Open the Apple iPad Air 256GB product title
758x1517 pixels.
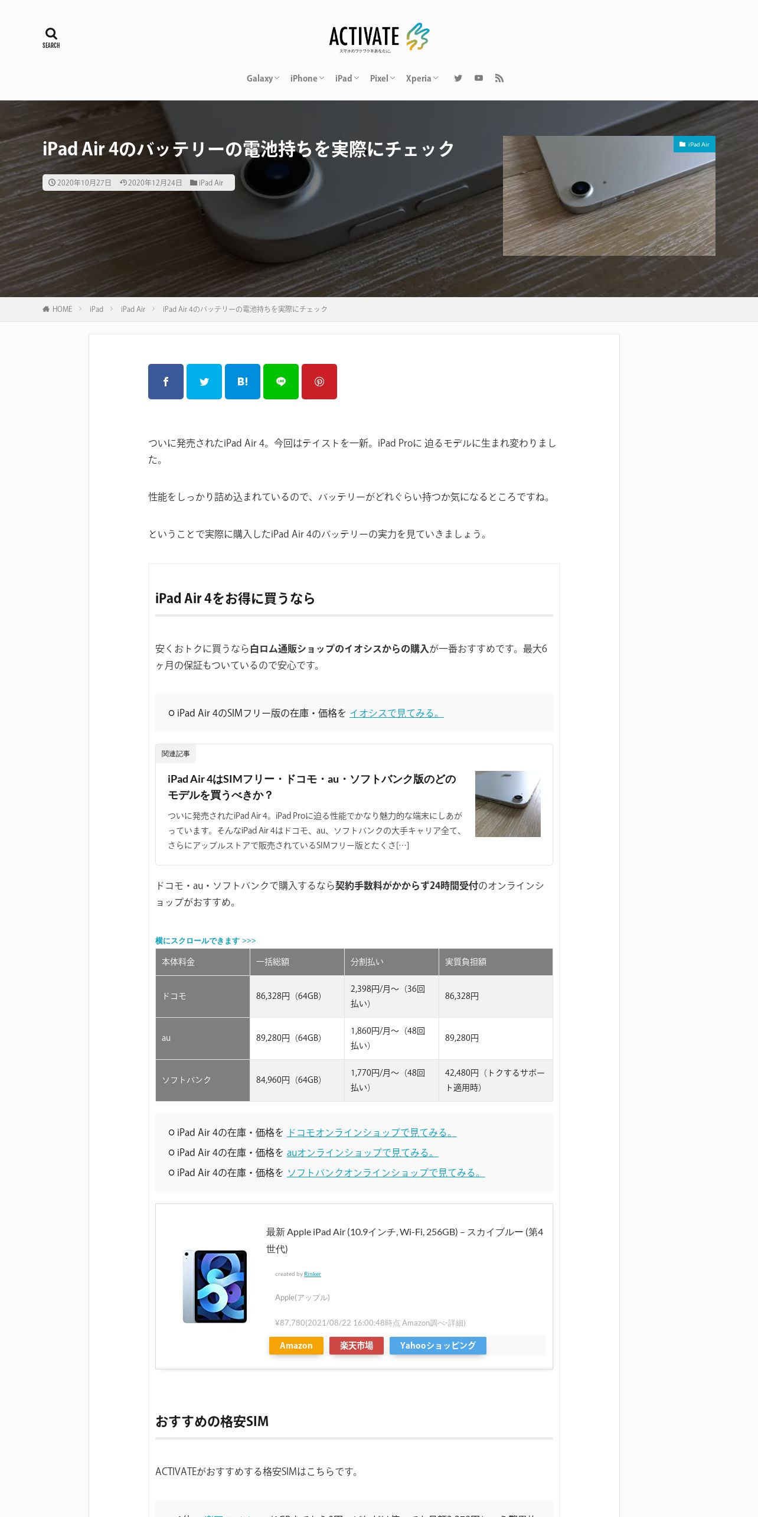pos(405,1240)
